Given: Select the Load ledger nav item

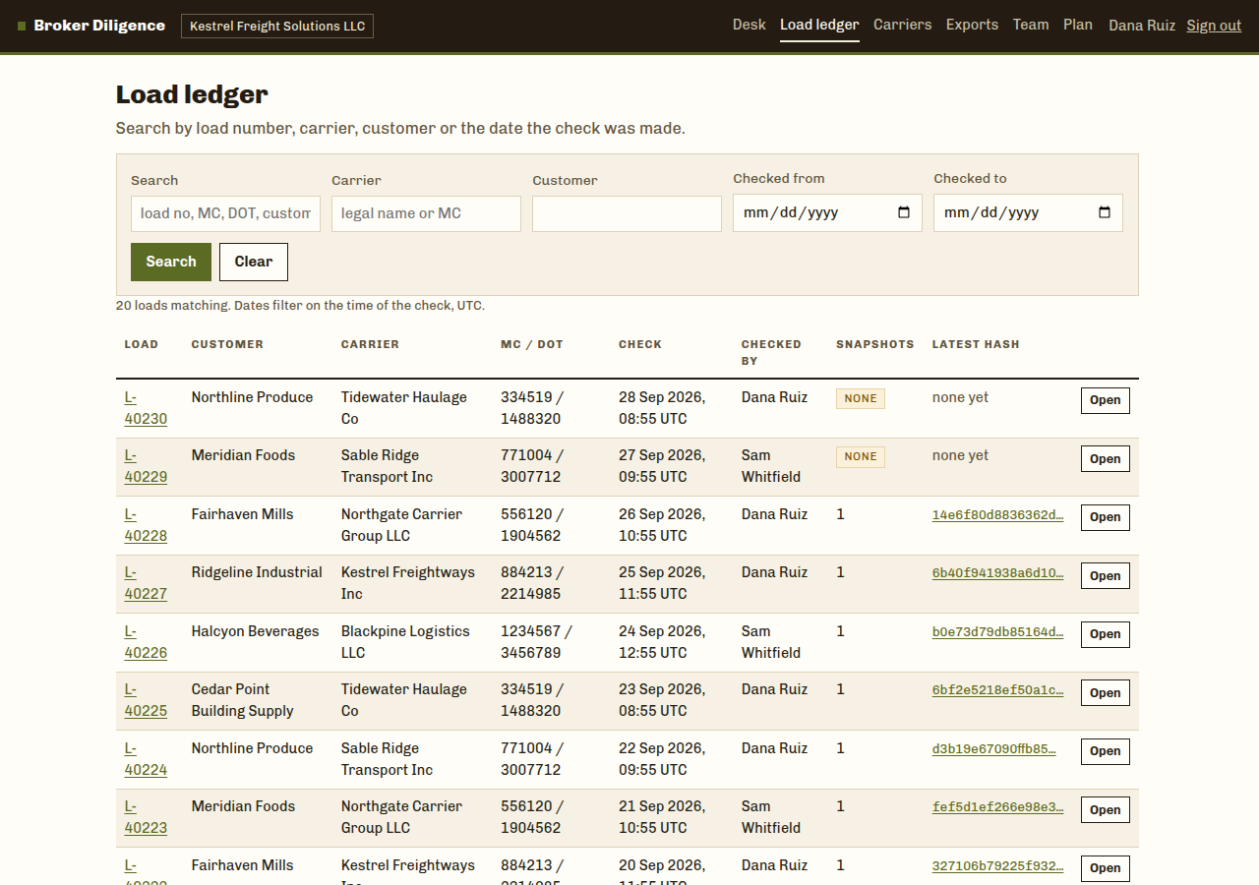Looking at the screenshot, I should point(819,25).
